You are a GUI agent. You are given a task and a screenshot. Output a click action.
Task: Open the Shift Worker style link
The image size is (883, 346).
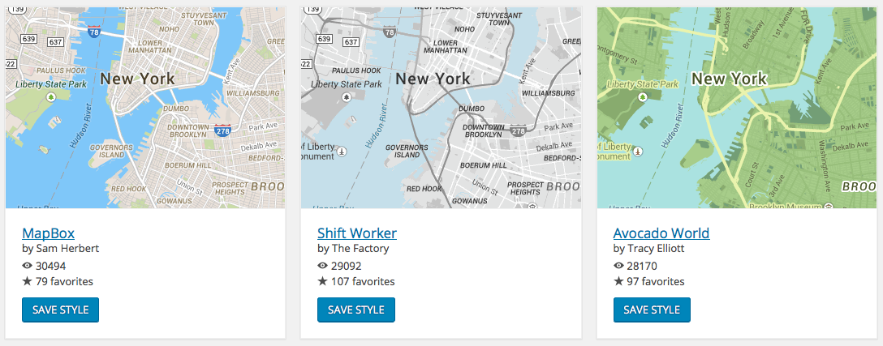(x=356, y=233)
